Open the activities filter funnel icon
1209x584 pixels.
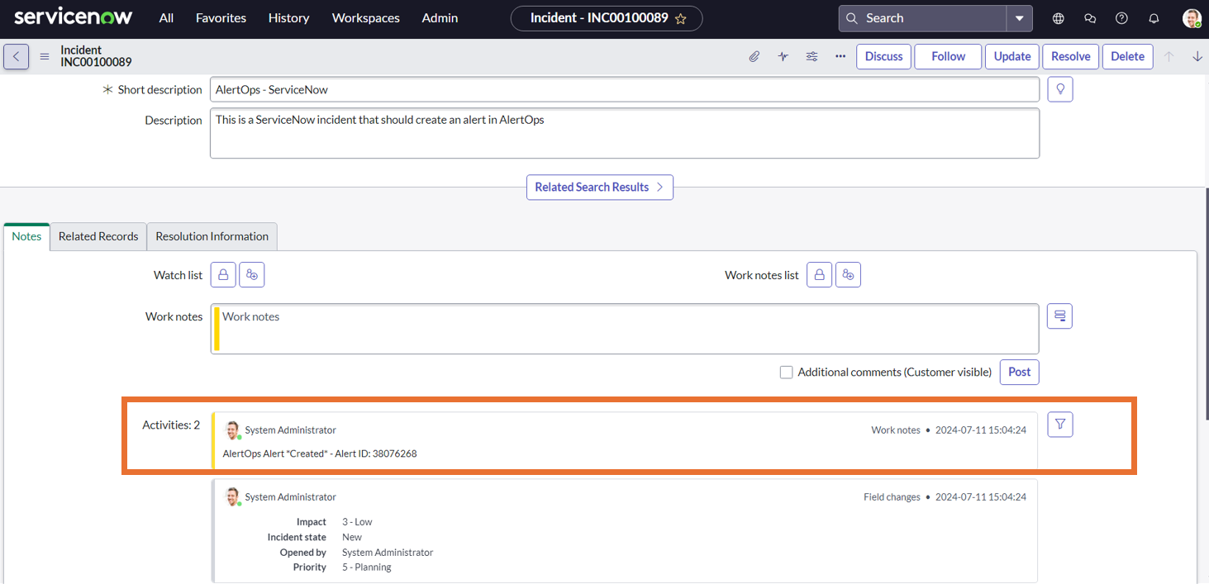click(x=1059, y=424)
